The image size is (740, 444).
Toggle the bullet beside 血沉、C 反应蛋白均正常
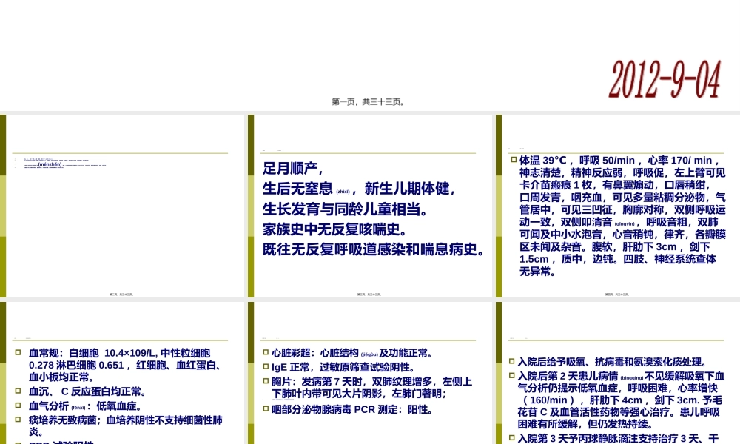[16, 391]
